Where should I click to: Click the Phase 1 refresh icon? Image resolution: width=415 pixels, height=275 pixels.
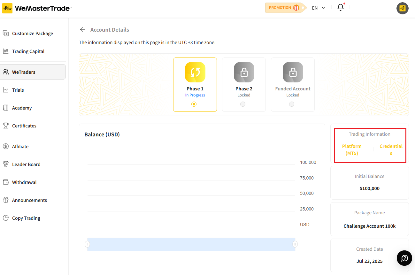point(195,72)
